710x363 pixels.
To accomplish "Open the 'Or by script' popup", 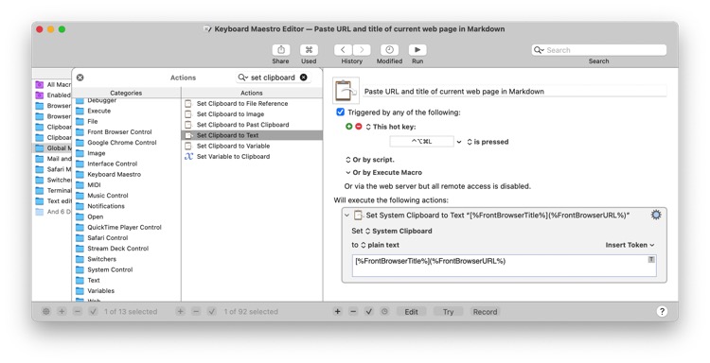I will click(x=369, y=160).
